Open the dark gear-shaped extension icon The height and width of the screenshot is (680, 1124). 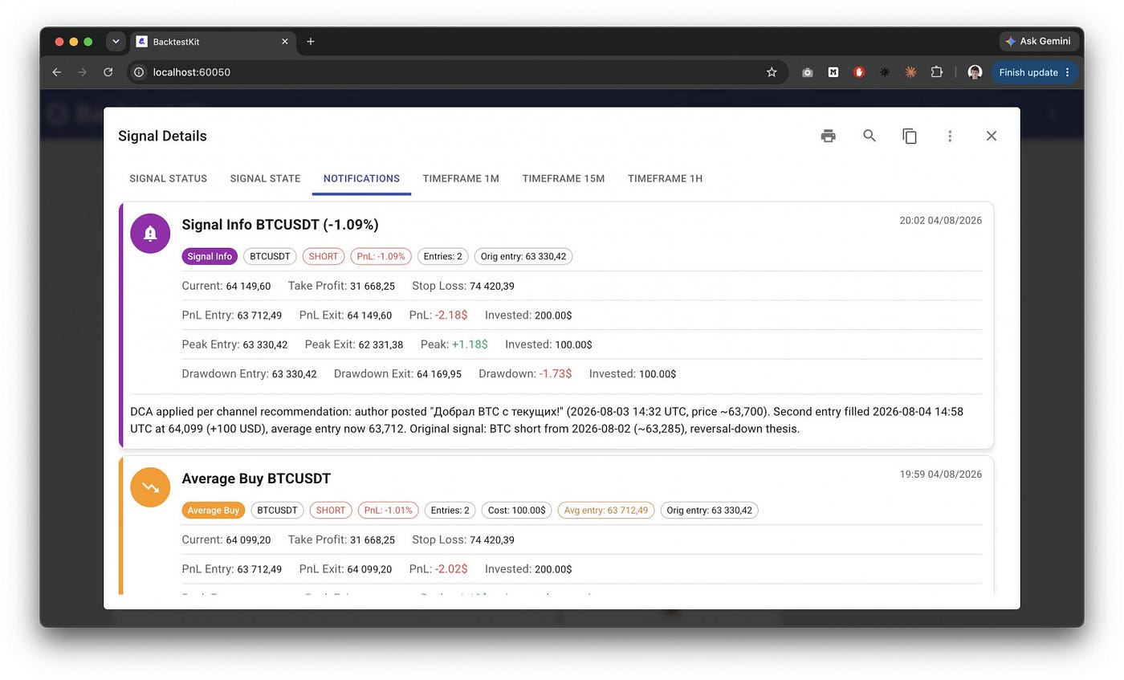(885, 72)
